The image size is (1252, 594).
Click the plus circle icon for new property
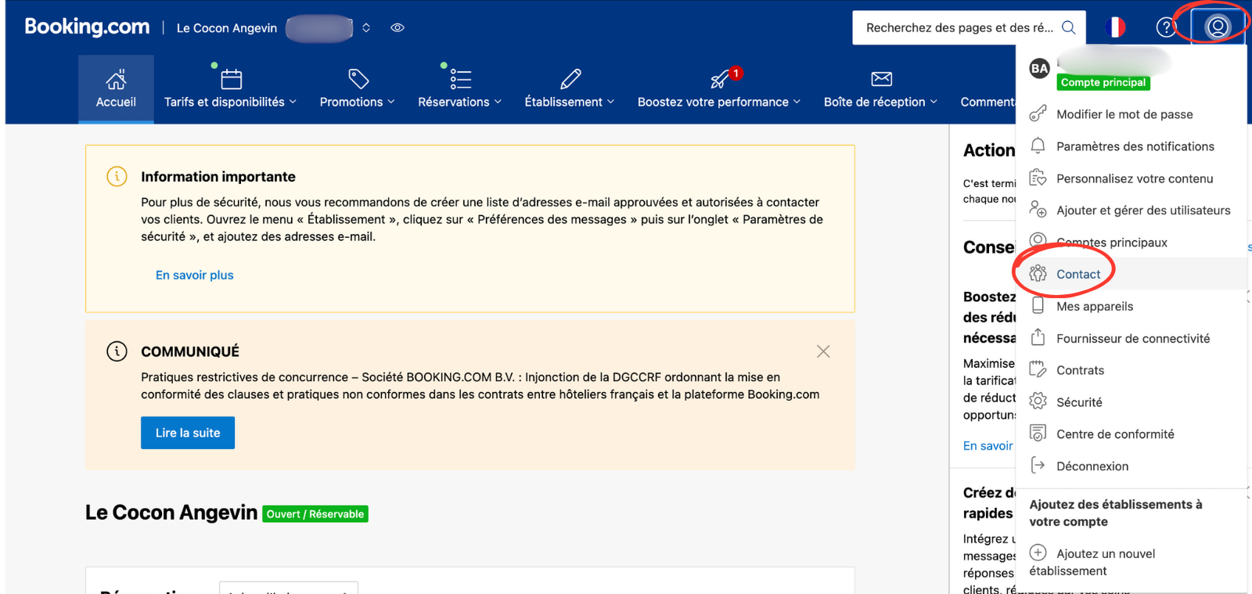pos(1038,553)
